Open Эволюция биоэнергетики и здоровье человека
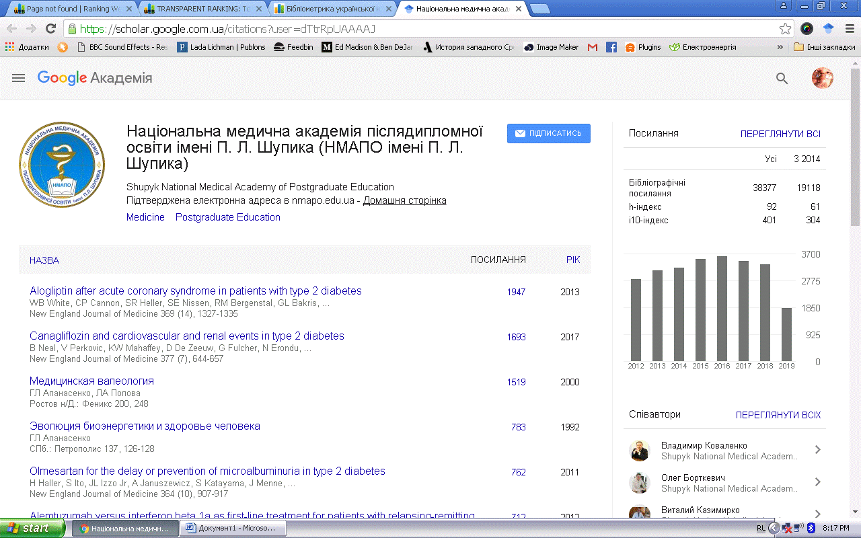The image size is (861, 538). click(145, 426)
